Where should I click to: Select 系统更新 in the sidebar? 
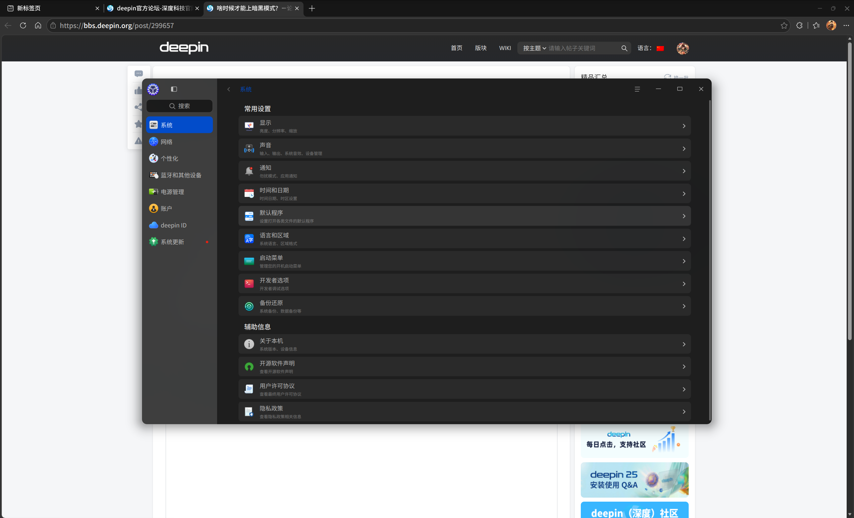click(179, 242)
